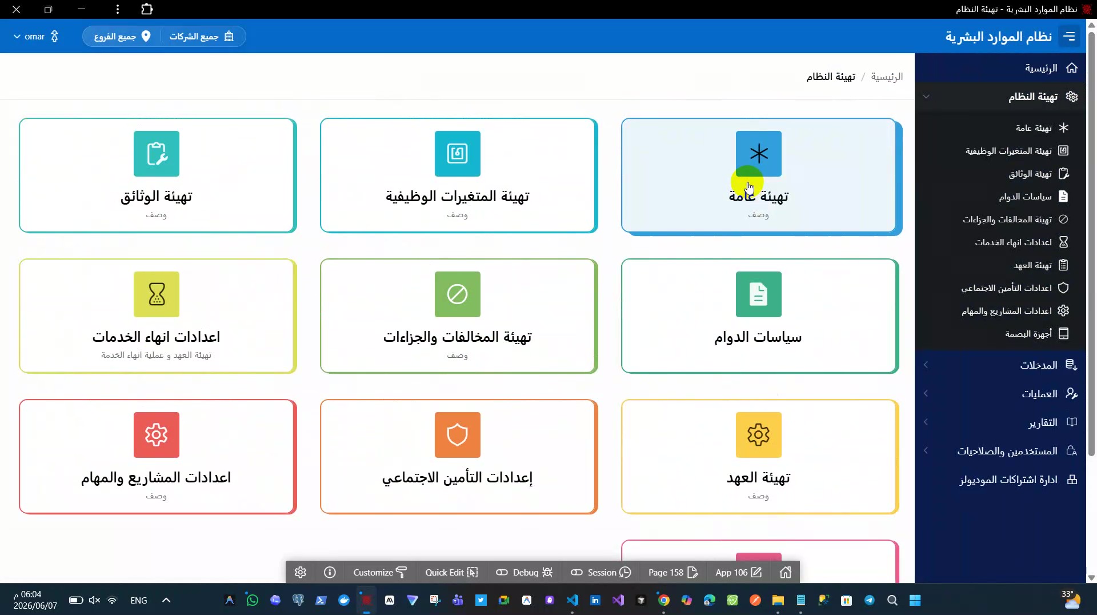Open Google Chrome from taskbar
The height and width of the screenshot is (615, 1097).
pos(663,600)
